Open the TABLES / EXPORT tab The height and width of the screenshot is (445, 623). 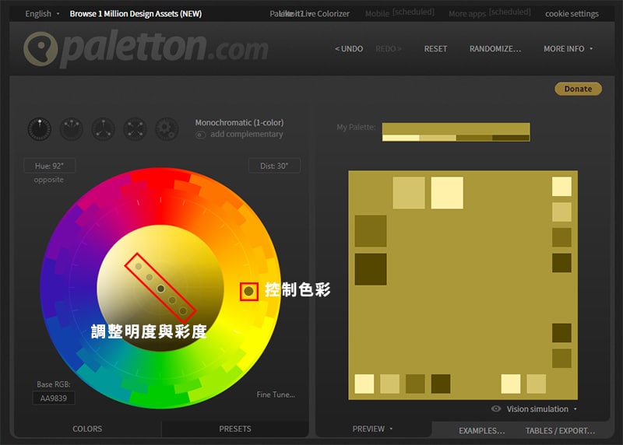click(560, 431)
